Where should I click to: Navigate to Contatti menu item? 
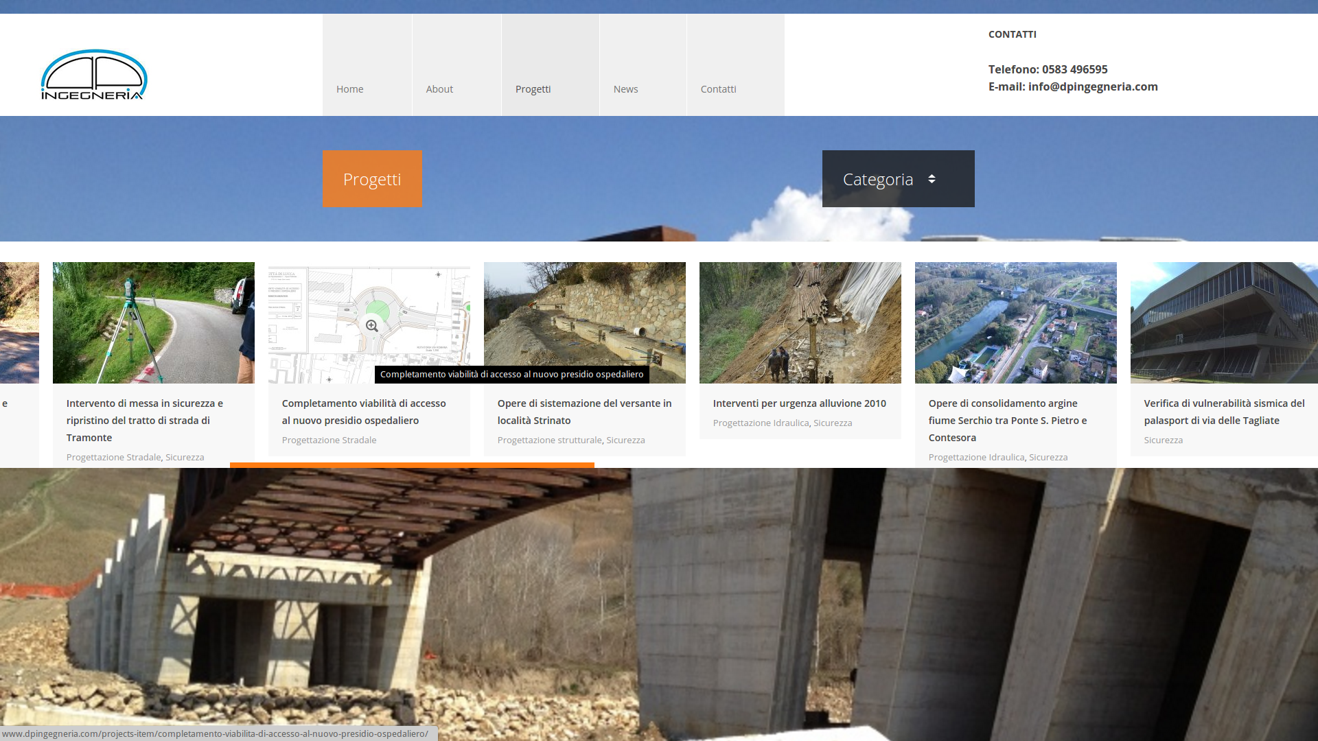(718, 89)
